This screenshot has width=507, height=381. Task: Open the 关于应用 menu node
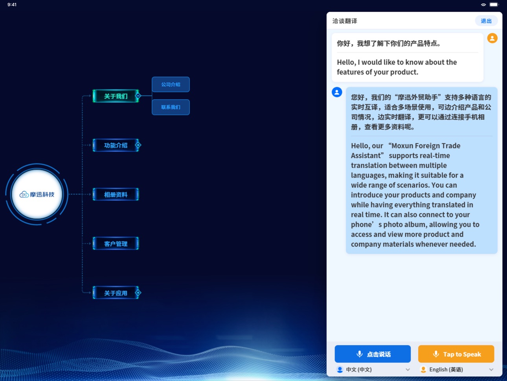116,293
